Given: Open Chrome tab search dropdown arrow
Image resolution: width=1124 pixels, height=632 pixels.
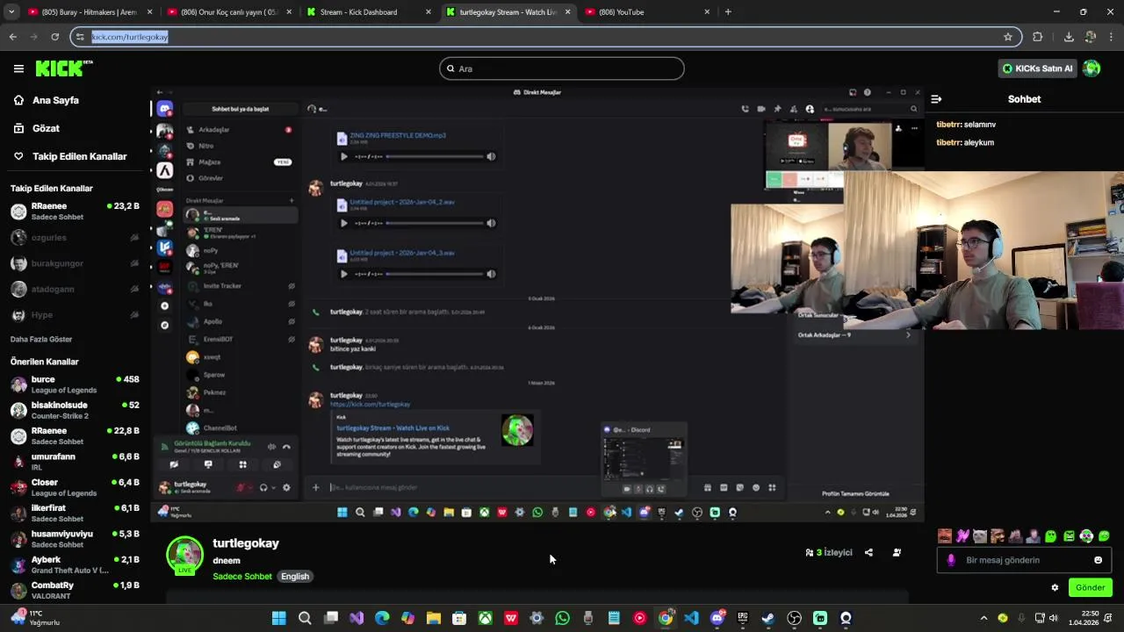Looking at the screenshot, I should 11,12.
